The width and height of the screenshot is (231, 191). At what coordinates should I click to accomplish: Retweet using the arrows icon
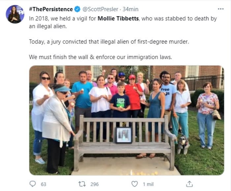[x=82, y=184]
